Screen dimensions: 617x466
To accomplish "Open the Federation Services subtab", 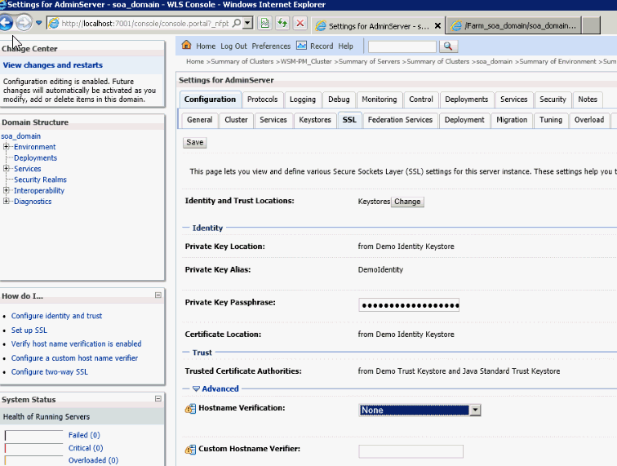I will 400,120.
